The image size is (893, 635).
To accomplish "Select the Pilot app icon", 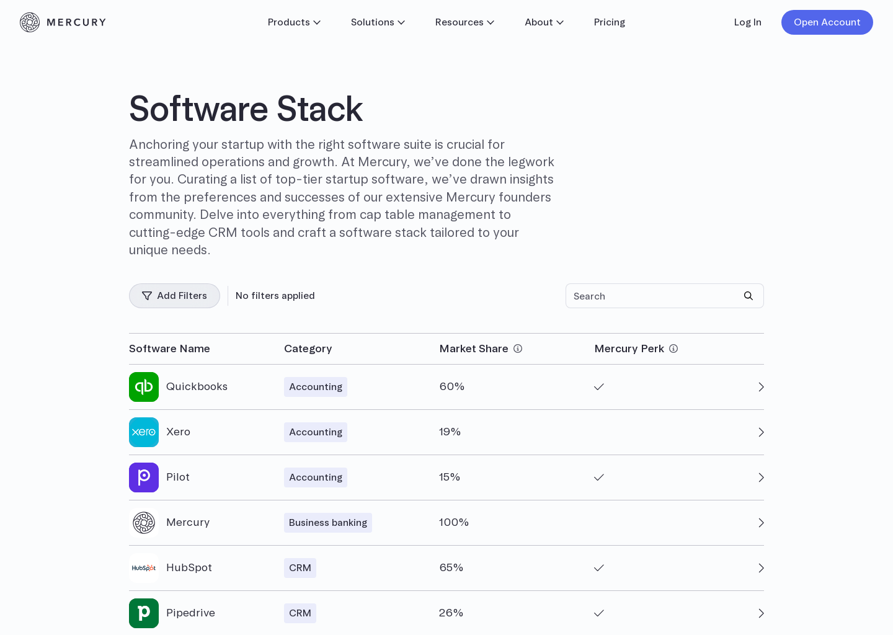I will (x=144, y=477).
